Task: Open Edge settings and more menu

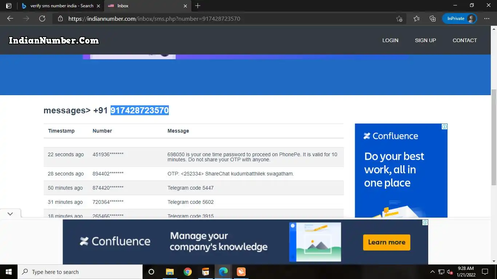Action: pyautogui.click(x=487, y=19)
